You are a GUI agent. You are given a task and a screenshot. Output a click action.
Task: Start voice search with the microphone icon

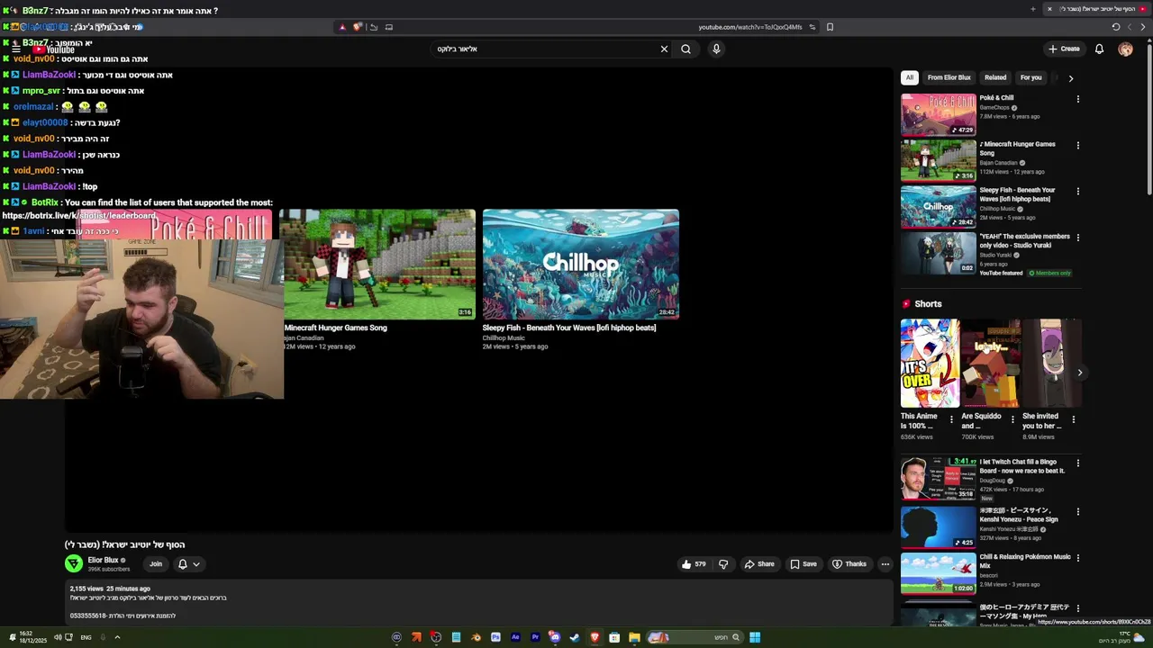[716, 49]
